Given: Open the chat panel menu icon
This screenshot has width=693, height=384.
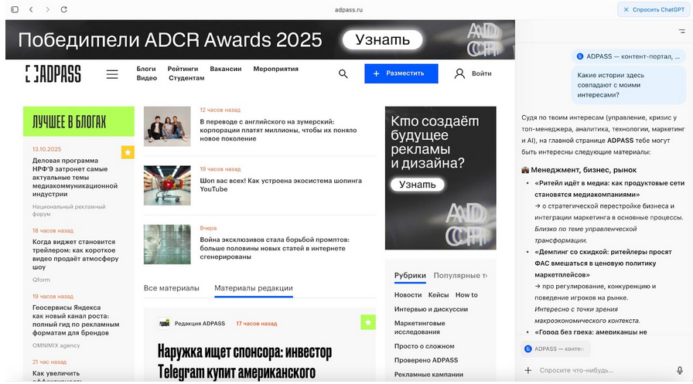Looking at the screenshot, I should point(681,31).
